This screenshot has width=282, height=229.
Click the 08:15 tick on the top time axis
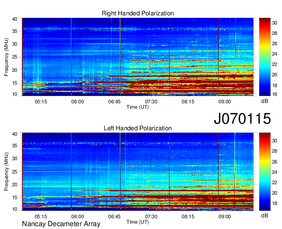(x=188, y=102)
